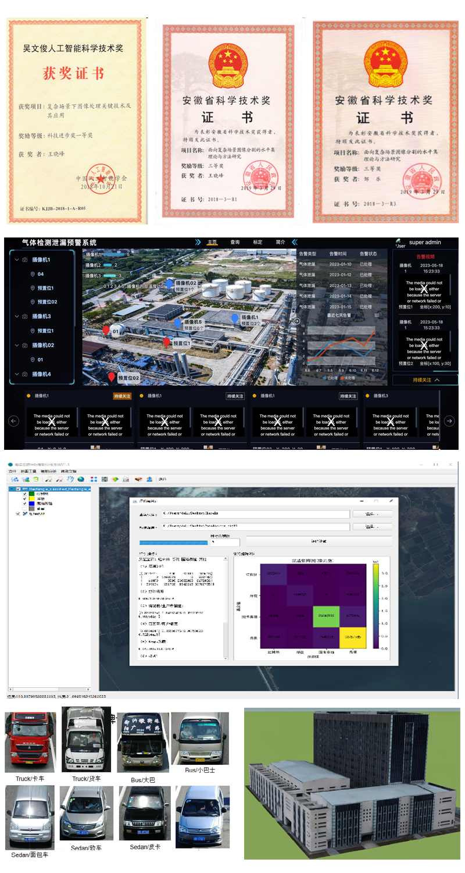The height and width of the screenshot is (873, 465).
Task: Switch to the 查询 tab
Action: pos(235,242)
